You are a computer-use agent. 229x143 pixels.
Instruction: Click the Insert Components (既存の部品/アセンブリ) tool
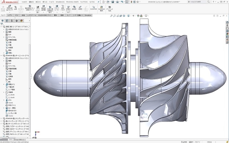click(10, 8)
